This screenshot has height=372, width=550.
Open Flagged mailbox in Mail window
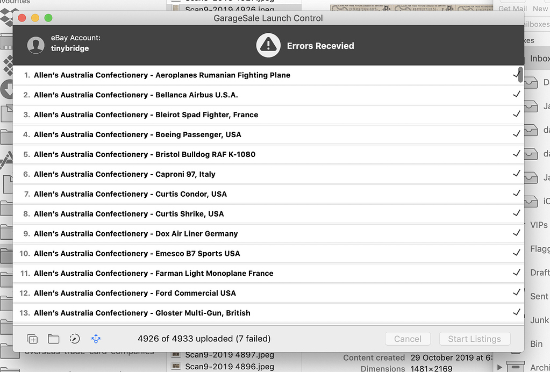540,248
